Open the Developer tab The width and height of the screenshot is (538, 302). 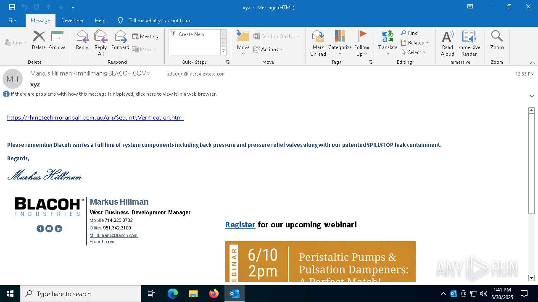72,20
